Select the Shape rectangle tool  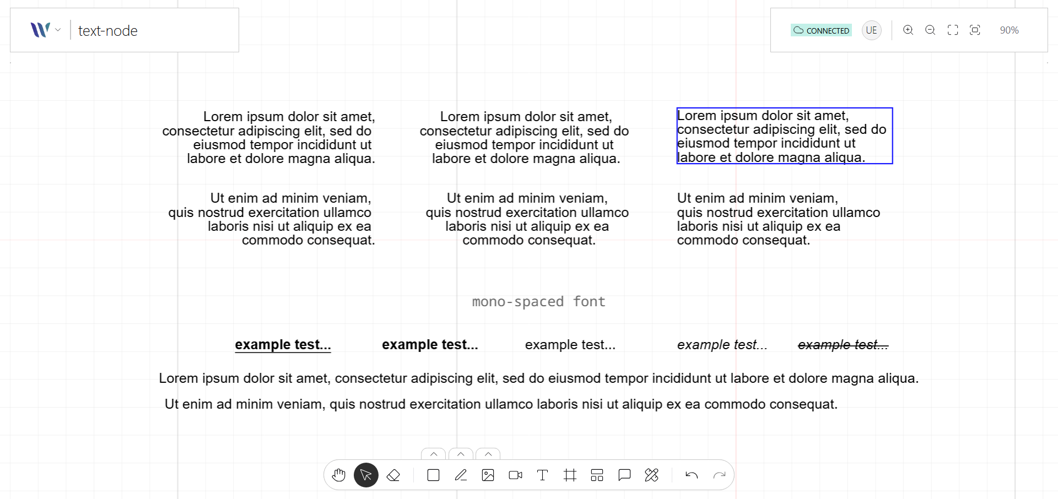coord(433,475)
